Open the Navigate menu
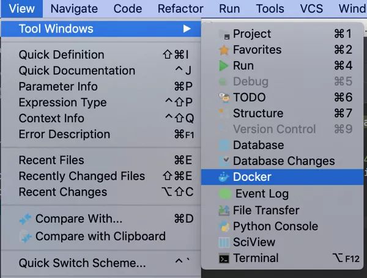This screenshot has width=367, height=278. click(x=74, y=9)
